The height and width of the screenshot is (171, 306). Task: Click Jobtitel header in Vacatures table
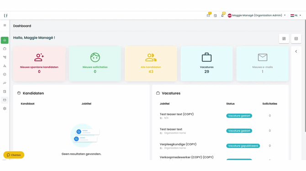click(164, 104)
